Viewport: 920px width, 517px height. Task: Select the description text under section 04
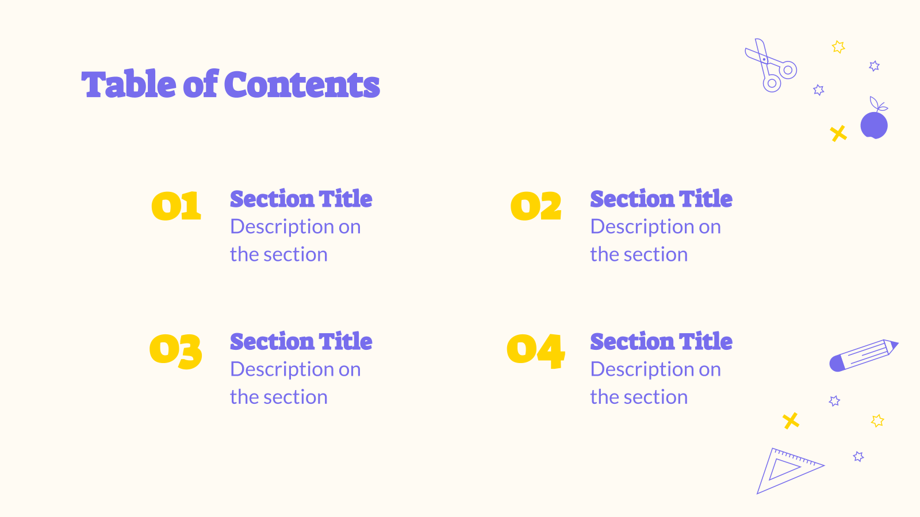pyautogui.click(x=655, y=383)
